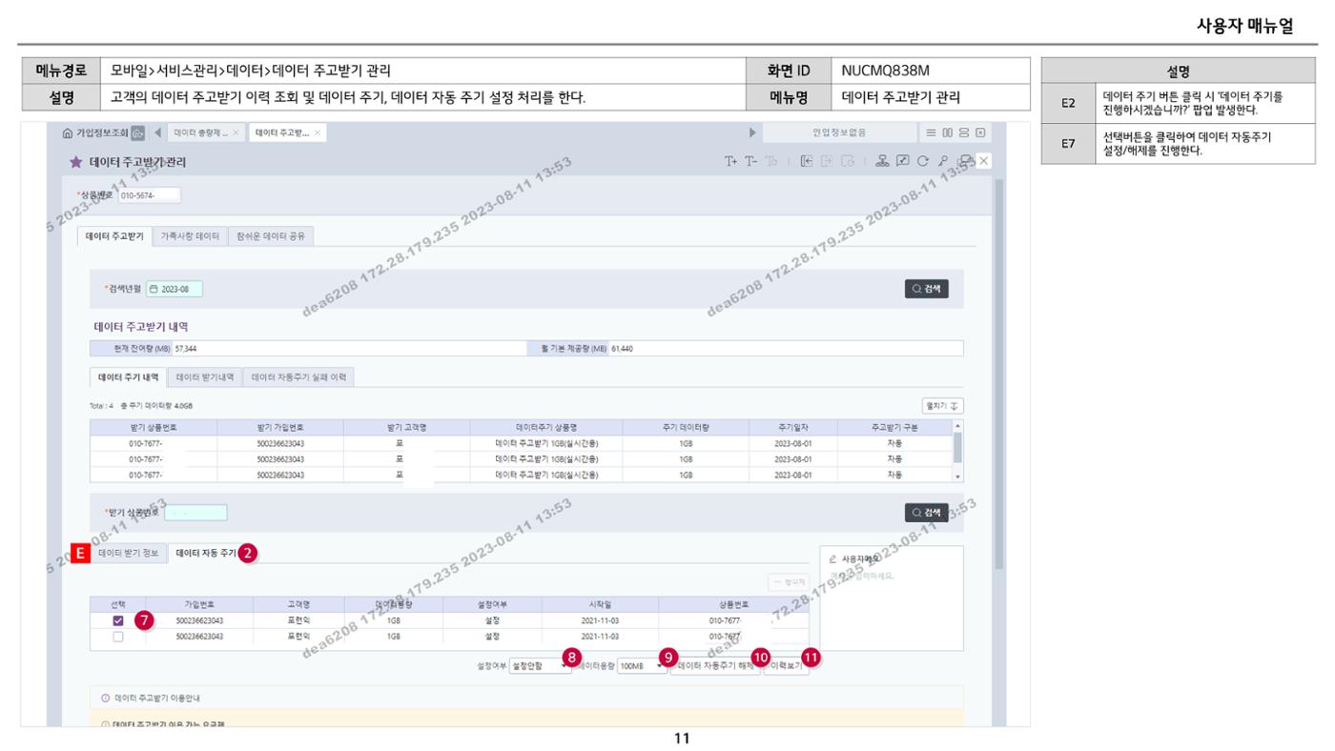Click the 이력보기 button
Viewport: 1335px width, 751px height.
point(786,667)
